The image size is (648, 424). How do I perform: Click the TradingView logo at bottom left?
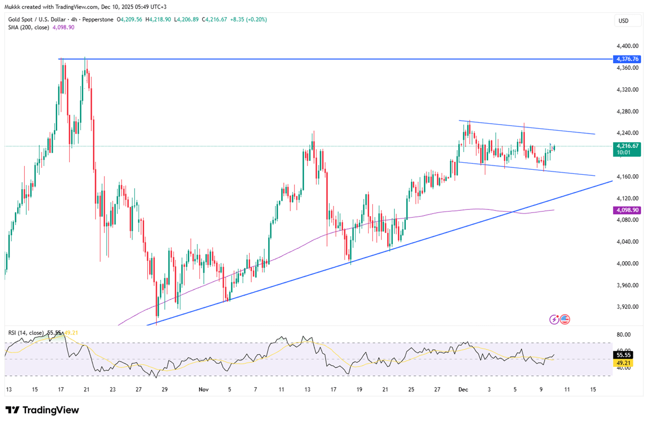pos(42,410)
